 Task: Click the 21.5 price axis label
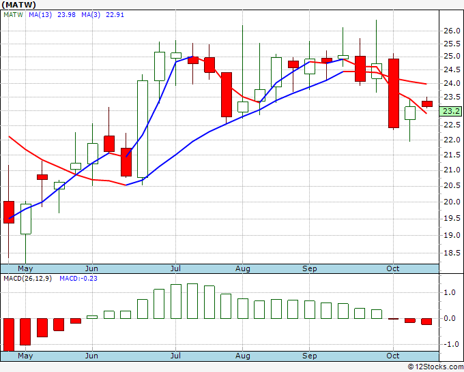(452, 155)
